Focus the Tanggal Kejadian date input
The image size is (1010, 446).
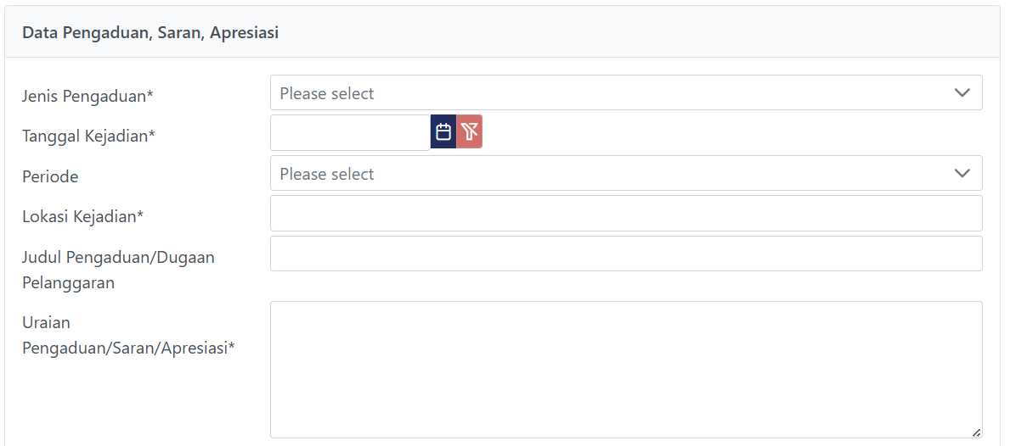click(350, 132)
